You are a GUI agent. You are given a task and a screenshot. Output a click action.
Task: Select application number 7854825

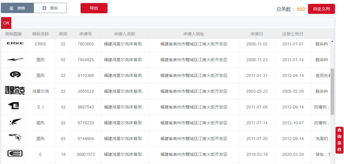(86, 60)
